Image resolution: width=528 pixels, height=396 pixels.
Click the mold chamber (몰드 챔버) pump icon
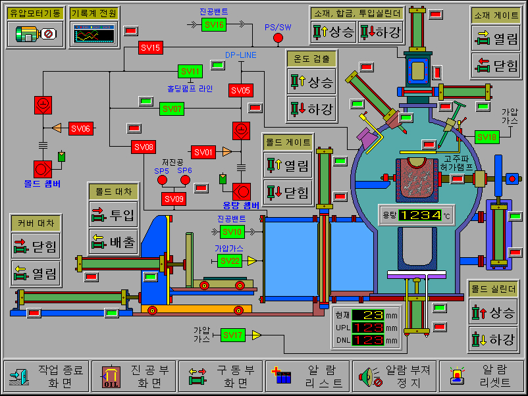tap(43, 169)
